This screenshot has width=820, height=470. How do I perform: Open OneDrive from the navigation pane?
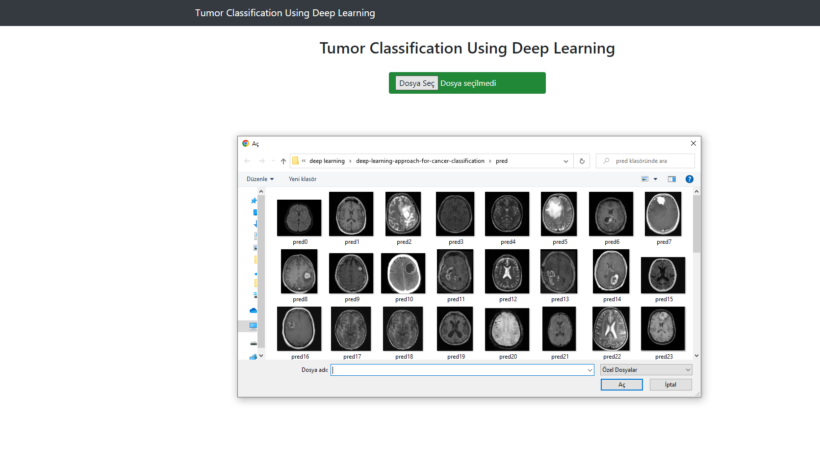pos(254,311)
